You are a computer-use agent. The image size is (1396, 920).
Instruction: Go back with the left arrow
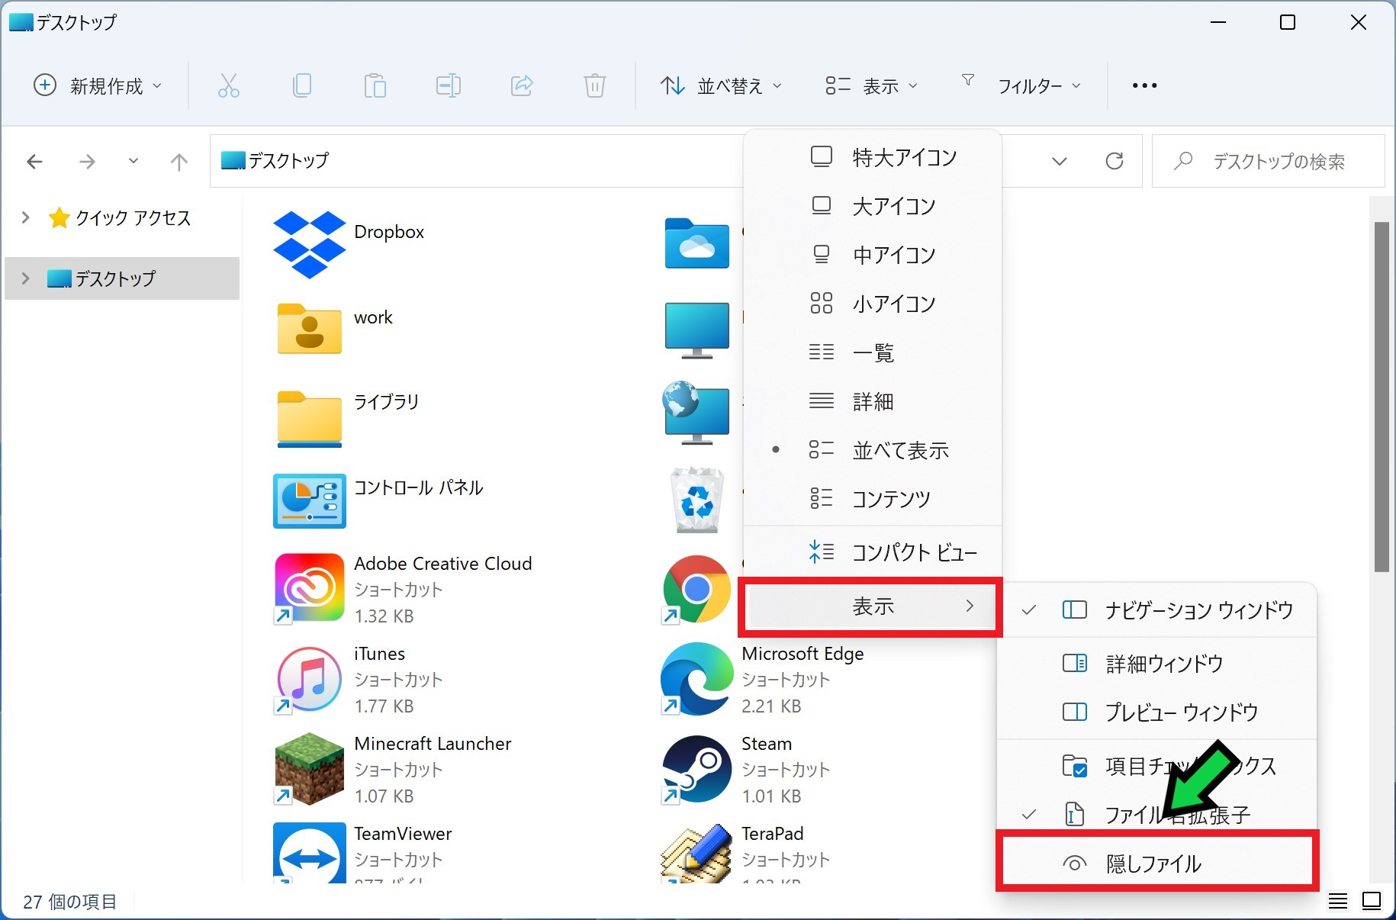34,161
